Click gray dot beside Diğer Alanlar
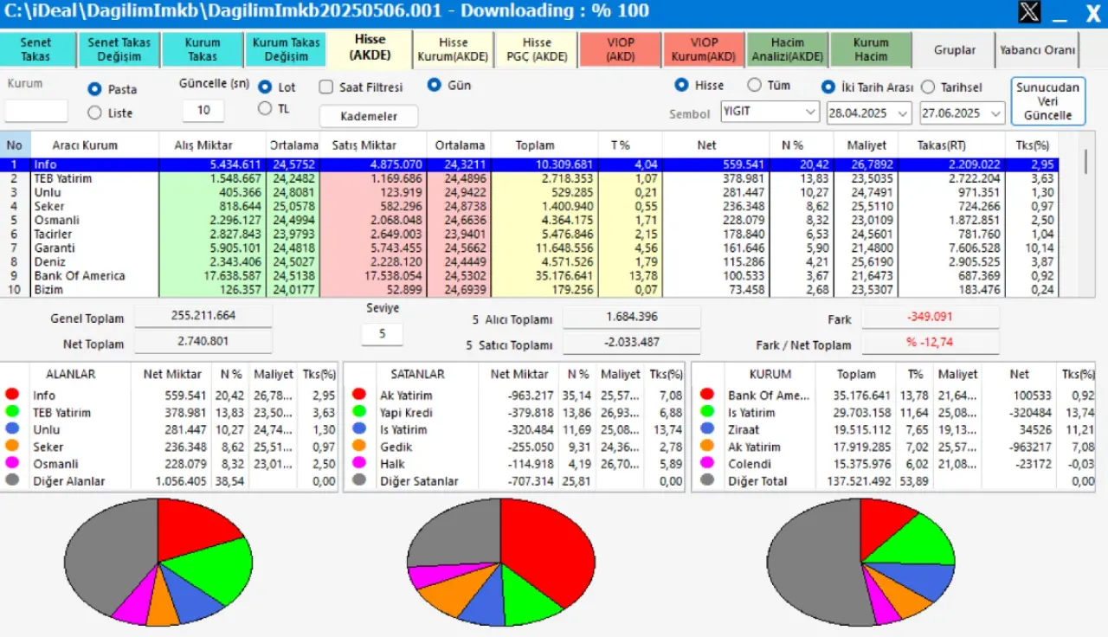 (12, 481)
